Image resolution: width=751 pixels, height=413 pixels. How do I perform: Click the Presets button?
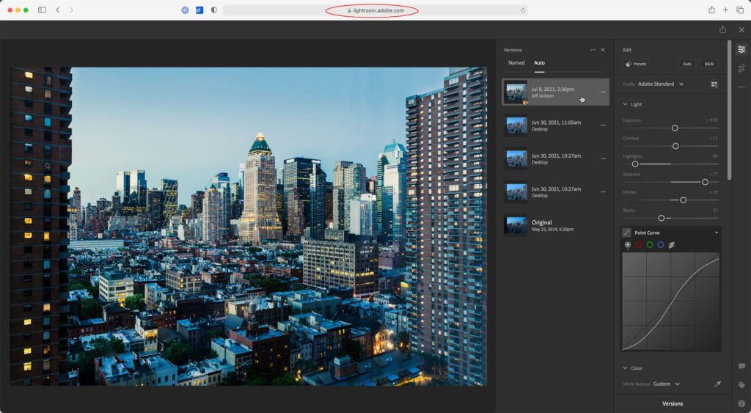coord(636,64)
